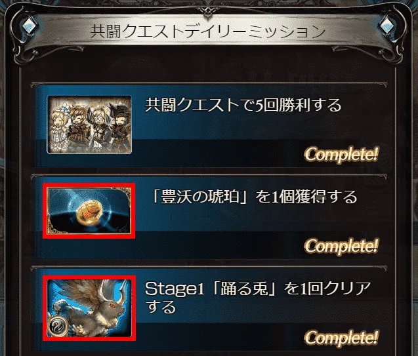
Task: Click Complete! badge for amber mission
Action: 341,246
